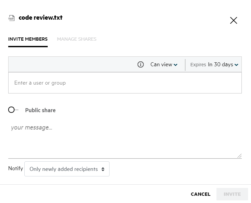Image resolution: width=251 pixels, height=203 pixels.
Task: Click the code review.txt file name
Action: (x=40, y=18)
